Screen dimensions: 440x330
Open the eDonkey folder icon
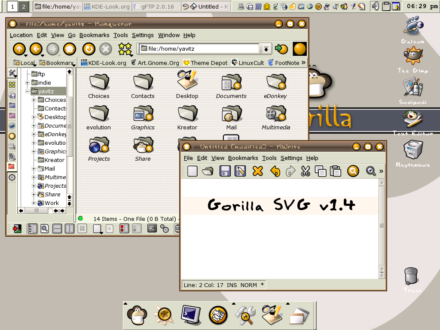[x=275, y=81]
